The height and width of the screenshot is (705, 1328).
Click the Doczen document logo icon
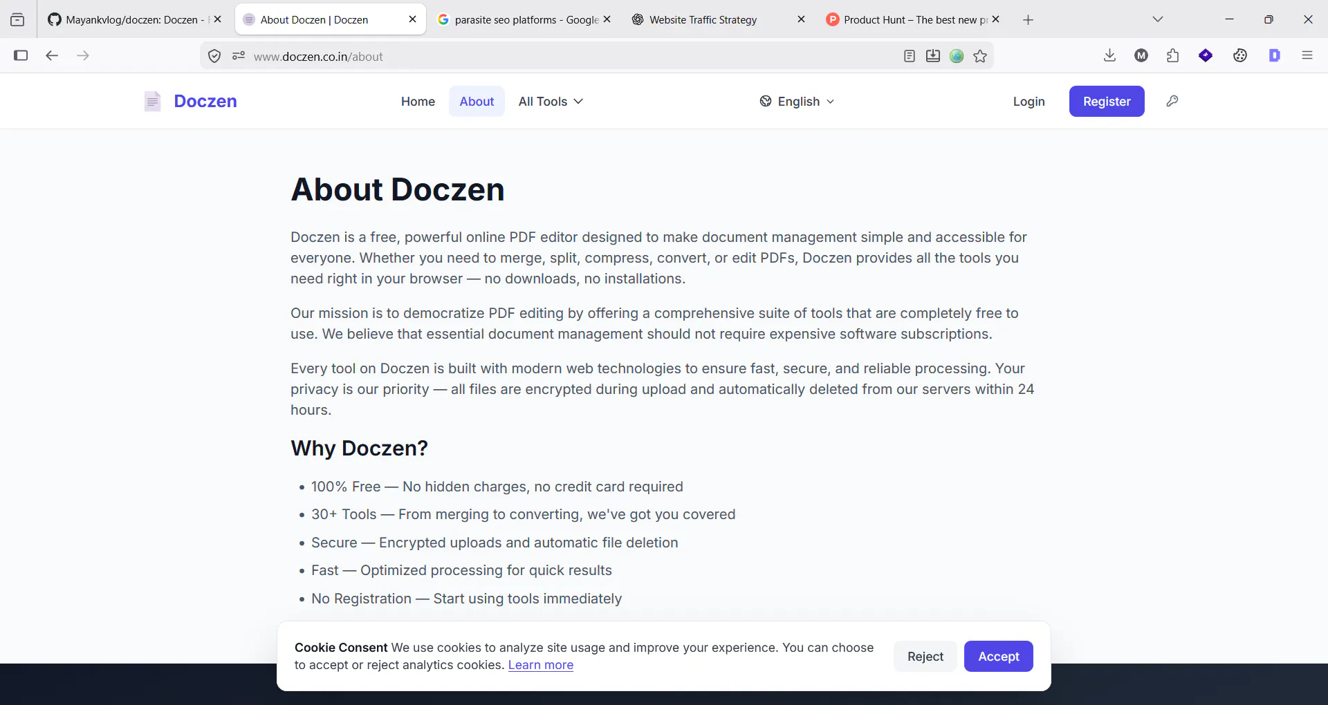(152, 101)
